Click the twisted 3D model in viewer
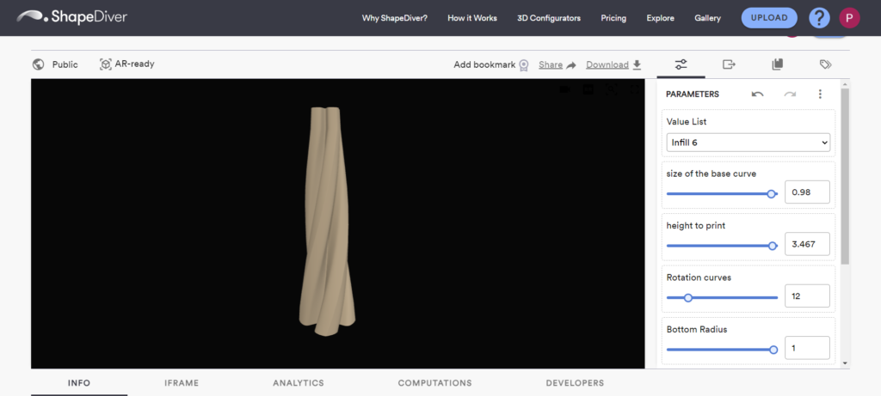 tap(327, 222)
